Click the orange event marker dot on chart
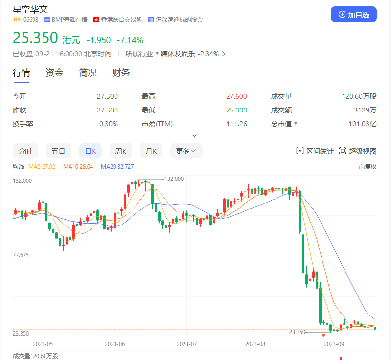The width and height of the screenshot is (391, 360). pyautogui.click(x=323, y=335)
